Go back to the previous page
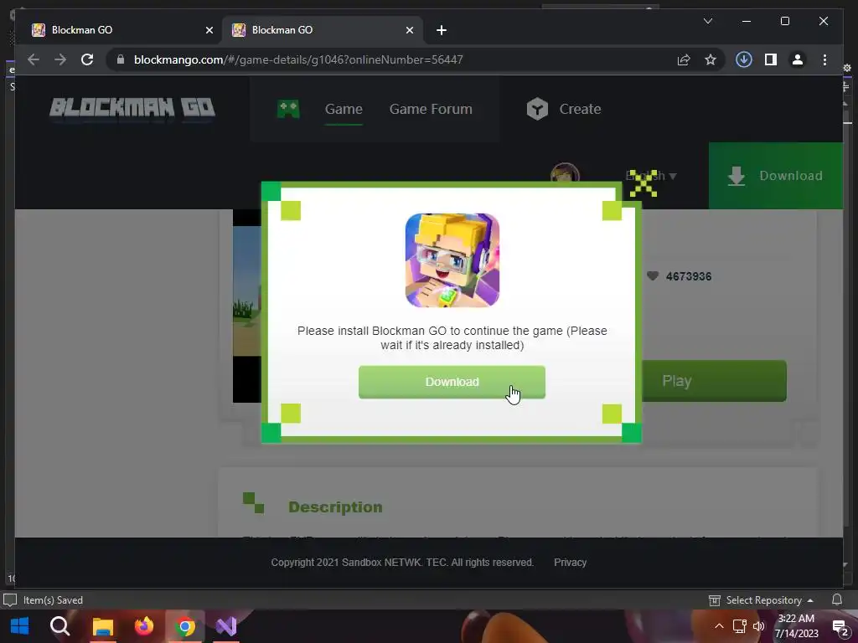Screen dimensions: 858x643 34,59
